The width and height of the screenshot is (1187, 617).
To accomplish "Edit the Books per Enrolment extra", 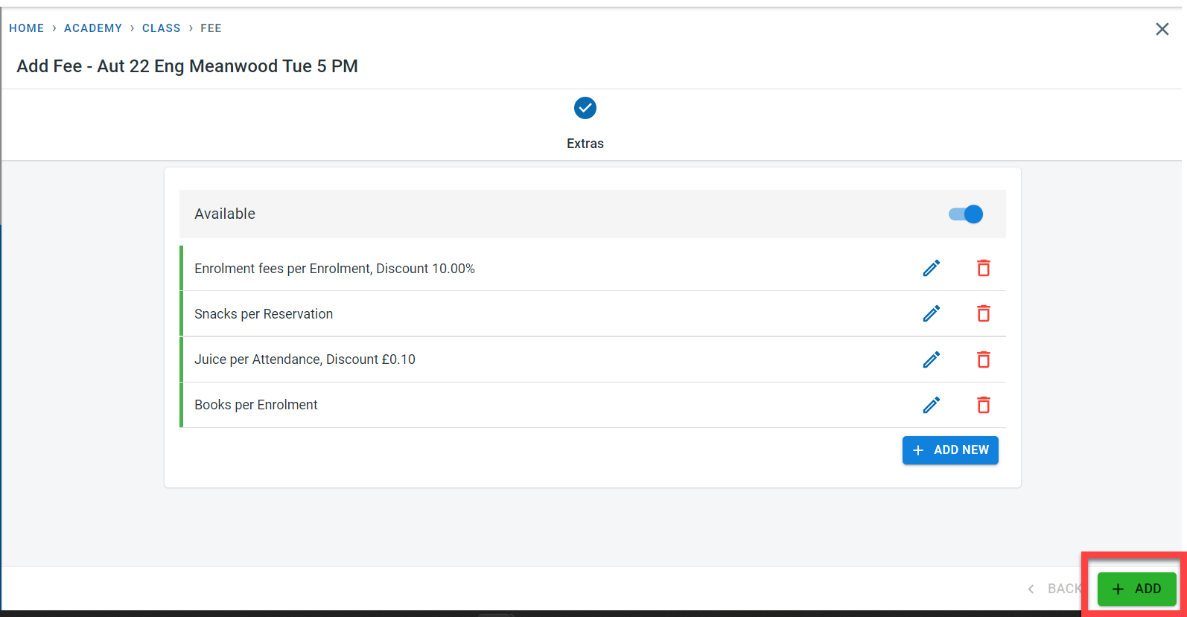I will (931, 406).
